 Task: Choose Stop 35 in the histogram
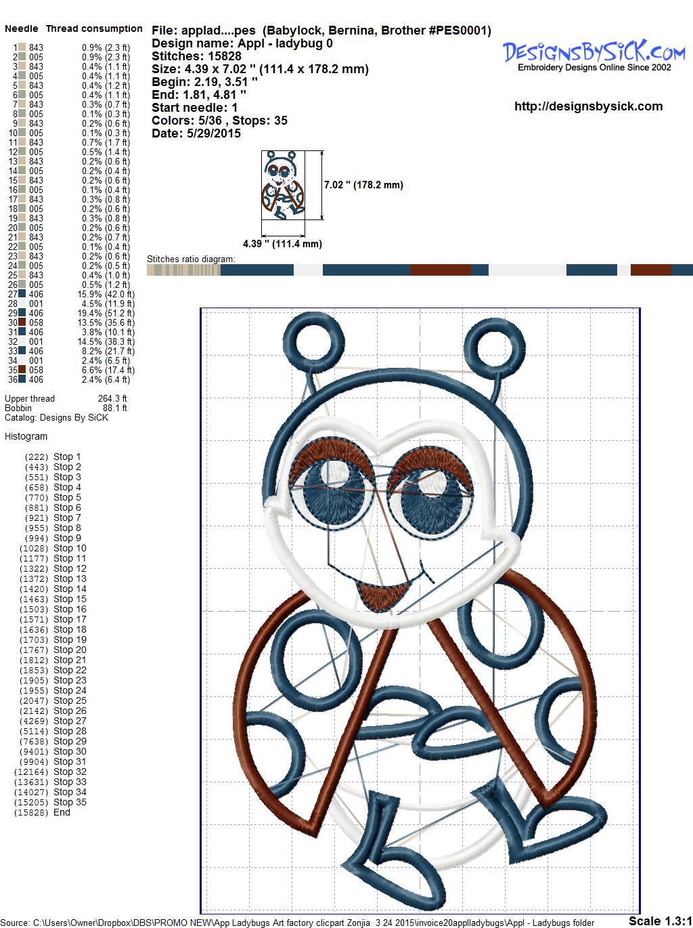pyautogui.click(x=70, y=802)
